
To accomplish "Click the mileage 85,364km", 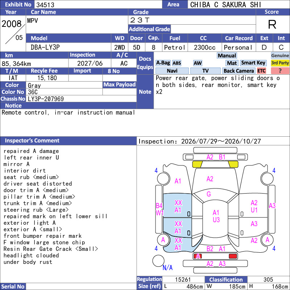I will 16,64.
